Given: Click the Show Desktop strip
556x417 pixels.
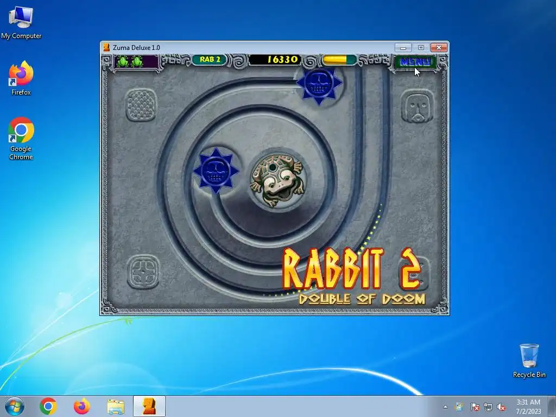Looking at the screenshot, I should coord(552,406).
